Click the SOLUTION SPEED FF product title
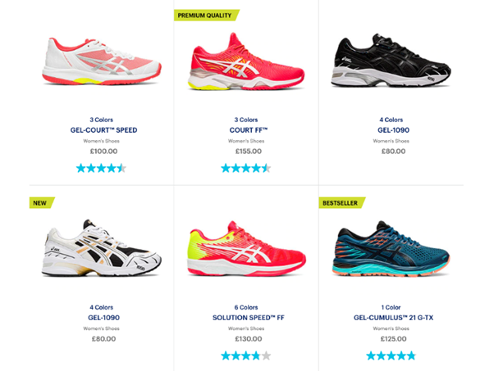The width and height of the screenshot is (494, 371). pos(249,318)
